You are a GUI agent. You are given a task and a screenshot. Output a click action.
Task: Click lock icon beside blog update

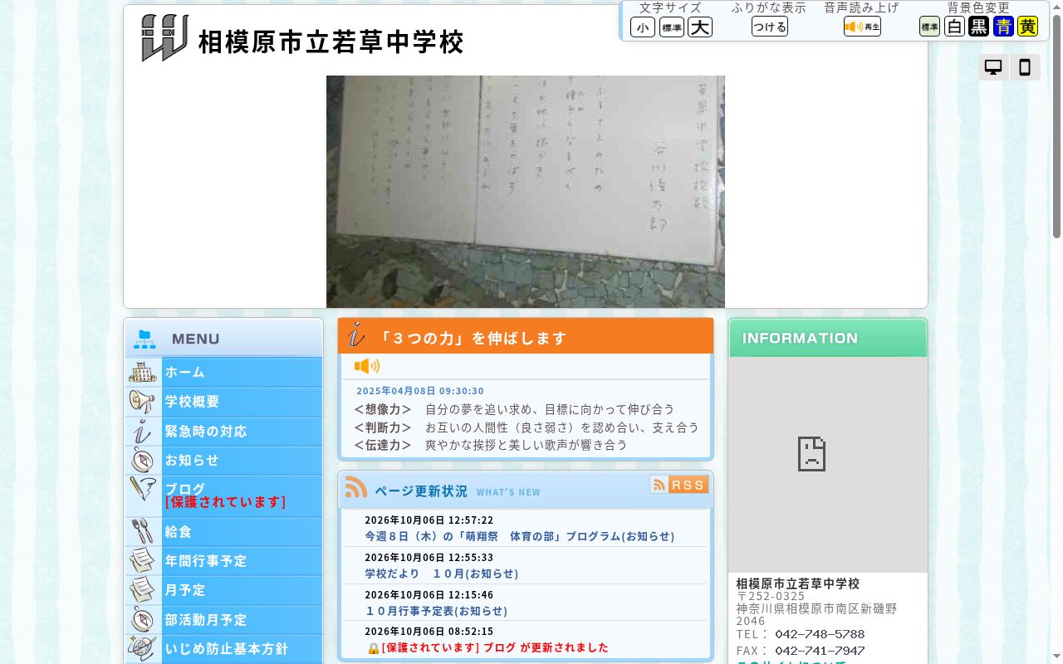(374, 648)
